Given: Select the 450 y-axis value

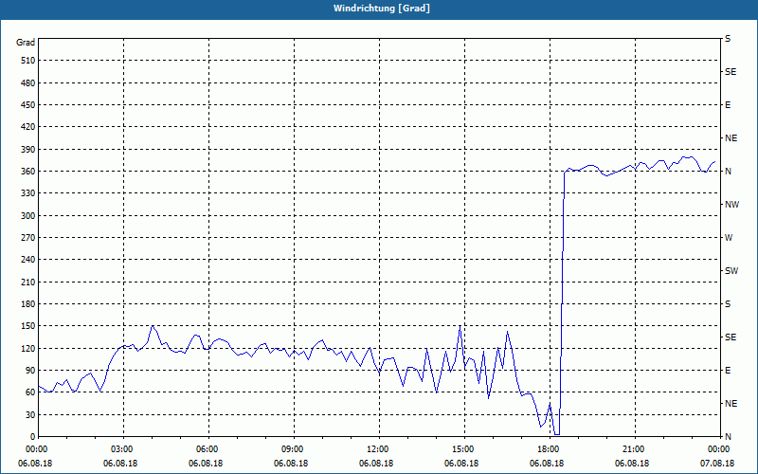Looking at the screenshot, I should [28, 105].
